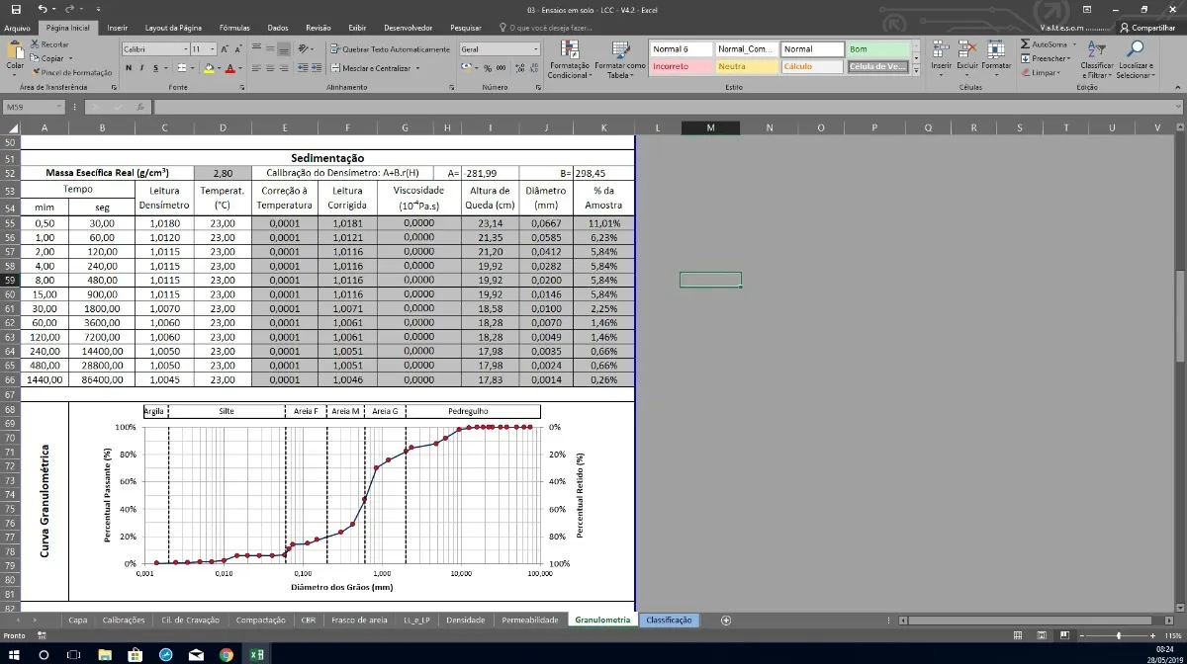Click the percent style icon
The height and width of the screenshot is (664, 1187).
(x=488, y=68)
